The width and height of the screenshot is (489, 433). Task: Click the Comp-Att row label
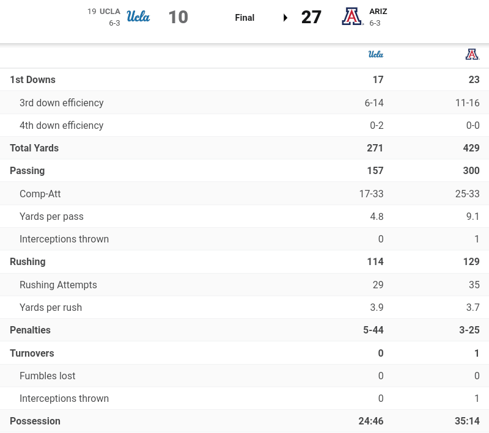tap(40, 194)
